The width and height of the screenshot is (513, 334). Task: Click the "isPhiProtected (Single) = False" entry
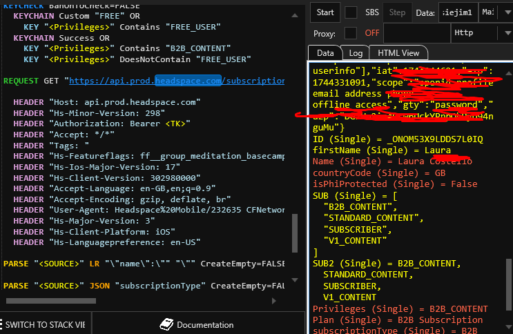[395, 184]
